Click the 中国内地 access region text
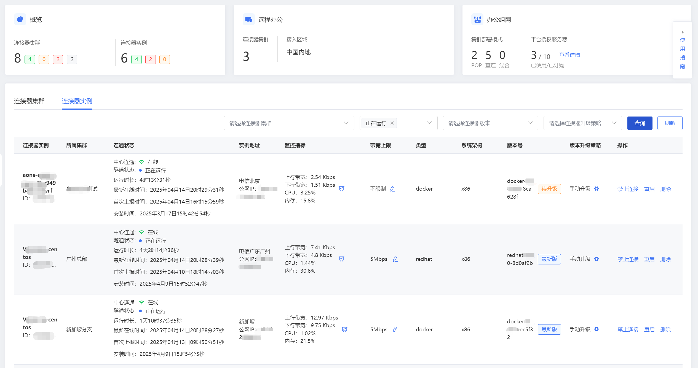The width and height of the screenshot is (698, 368). (x=298, y=52)
